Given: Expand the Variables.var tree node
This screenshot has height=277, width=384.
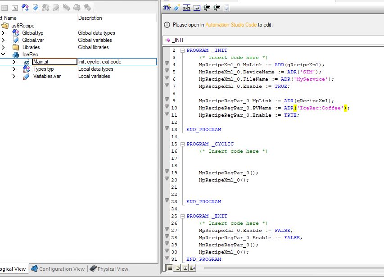Looking at the screenshot, I should [x=14, y=76].
